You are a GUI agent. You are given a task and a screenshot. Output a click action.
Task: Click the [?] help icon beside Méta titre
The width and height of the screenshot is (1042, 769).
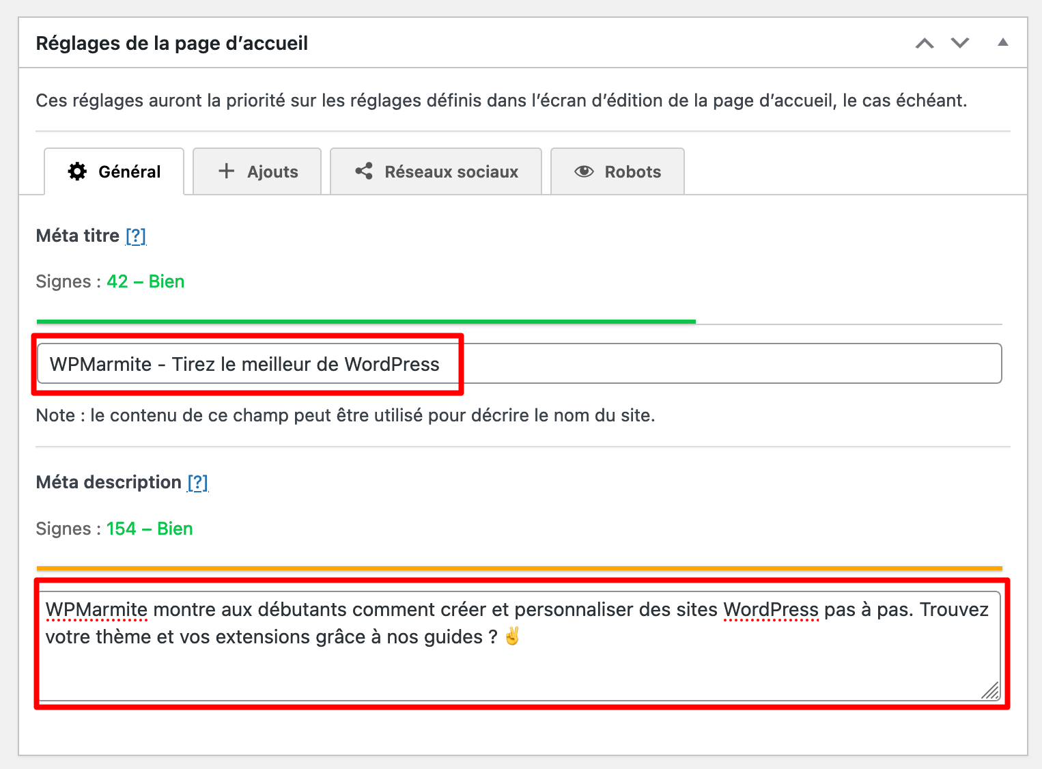click(136, 236)
